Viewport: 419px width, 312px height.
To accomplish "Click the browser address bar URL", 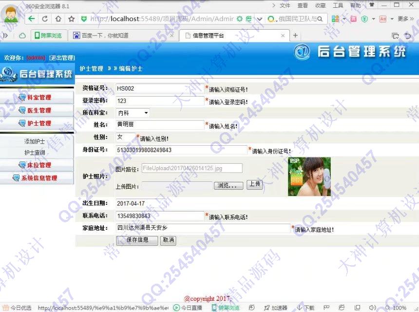I will (x=162, y=19).
